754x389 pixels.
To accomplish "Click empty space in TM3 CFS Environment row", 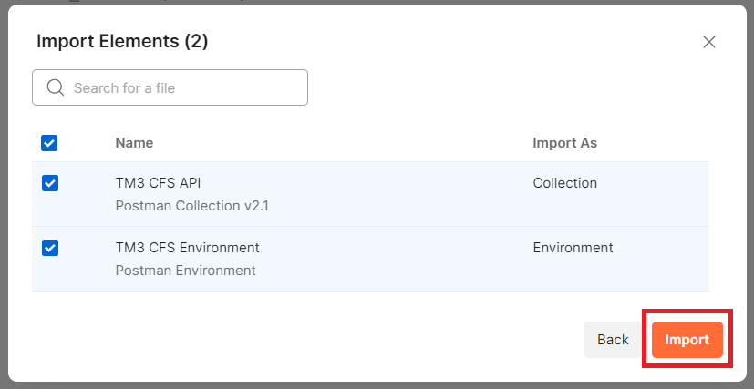I will coord(401,259).
